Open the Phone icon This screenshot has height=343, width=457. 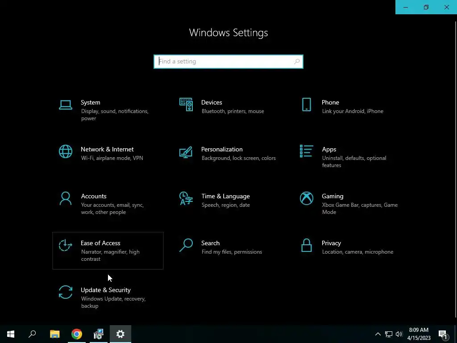tap(306, 105)
